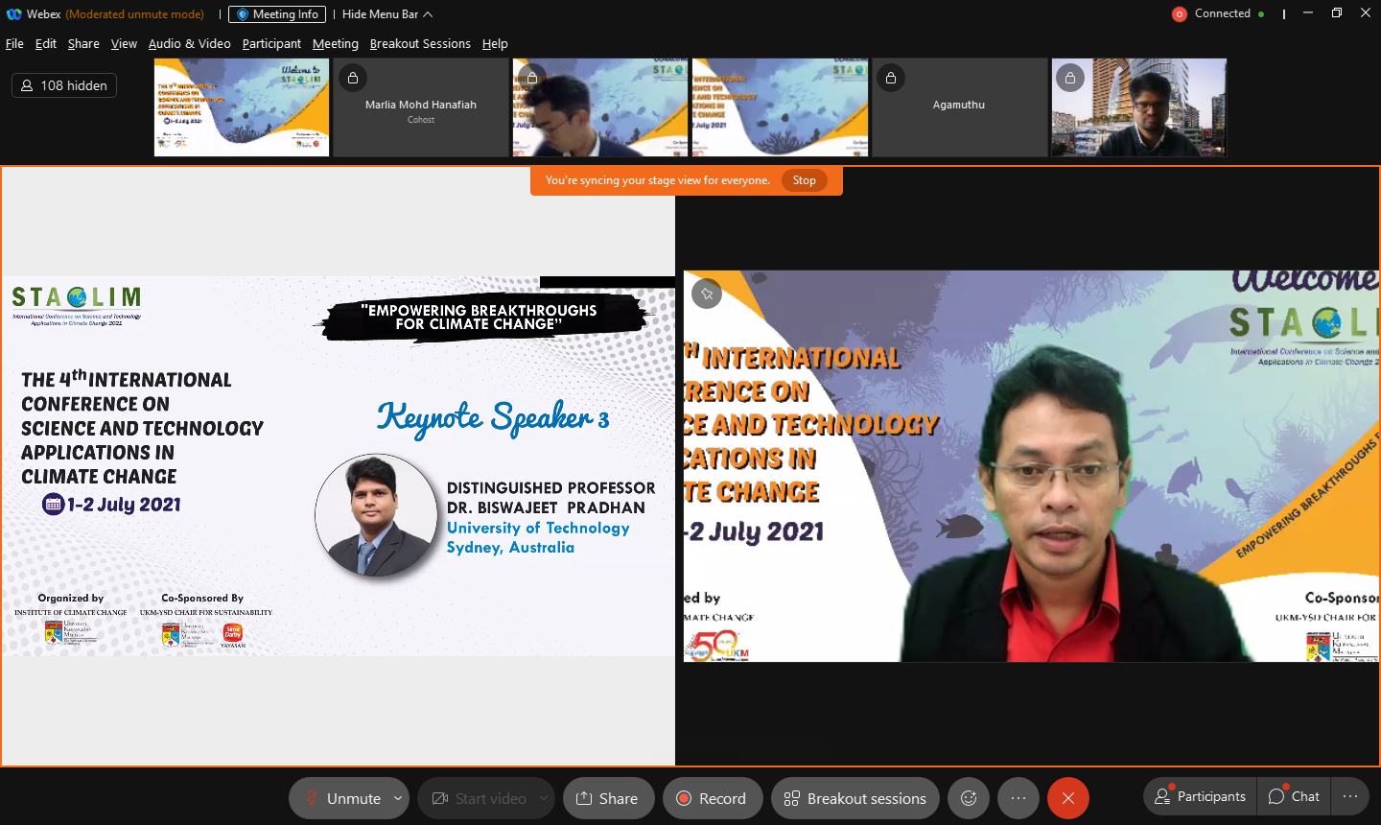Viewport: 1381px width, 825px height.
Task: Click the lock icon on Agamuthu tile
Action: (891, 78)
